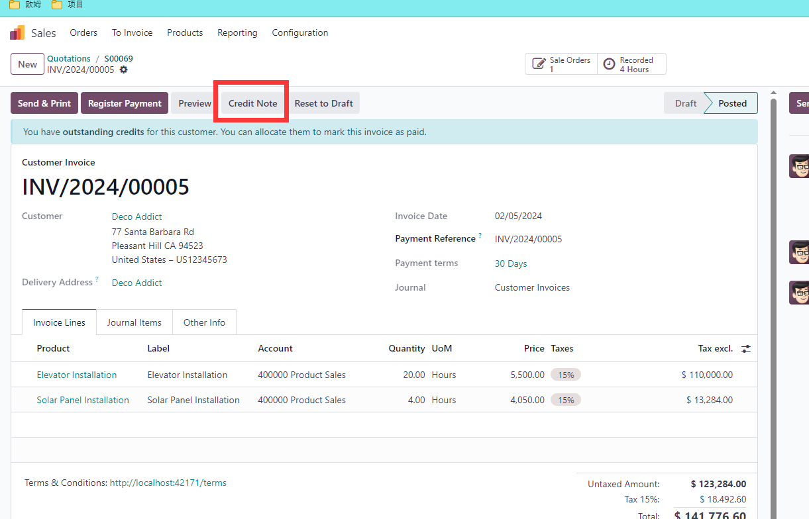Switch to the Journal Items tab
Image resolution: width=809 pixels, height=519 pixels.
[135, 322]
